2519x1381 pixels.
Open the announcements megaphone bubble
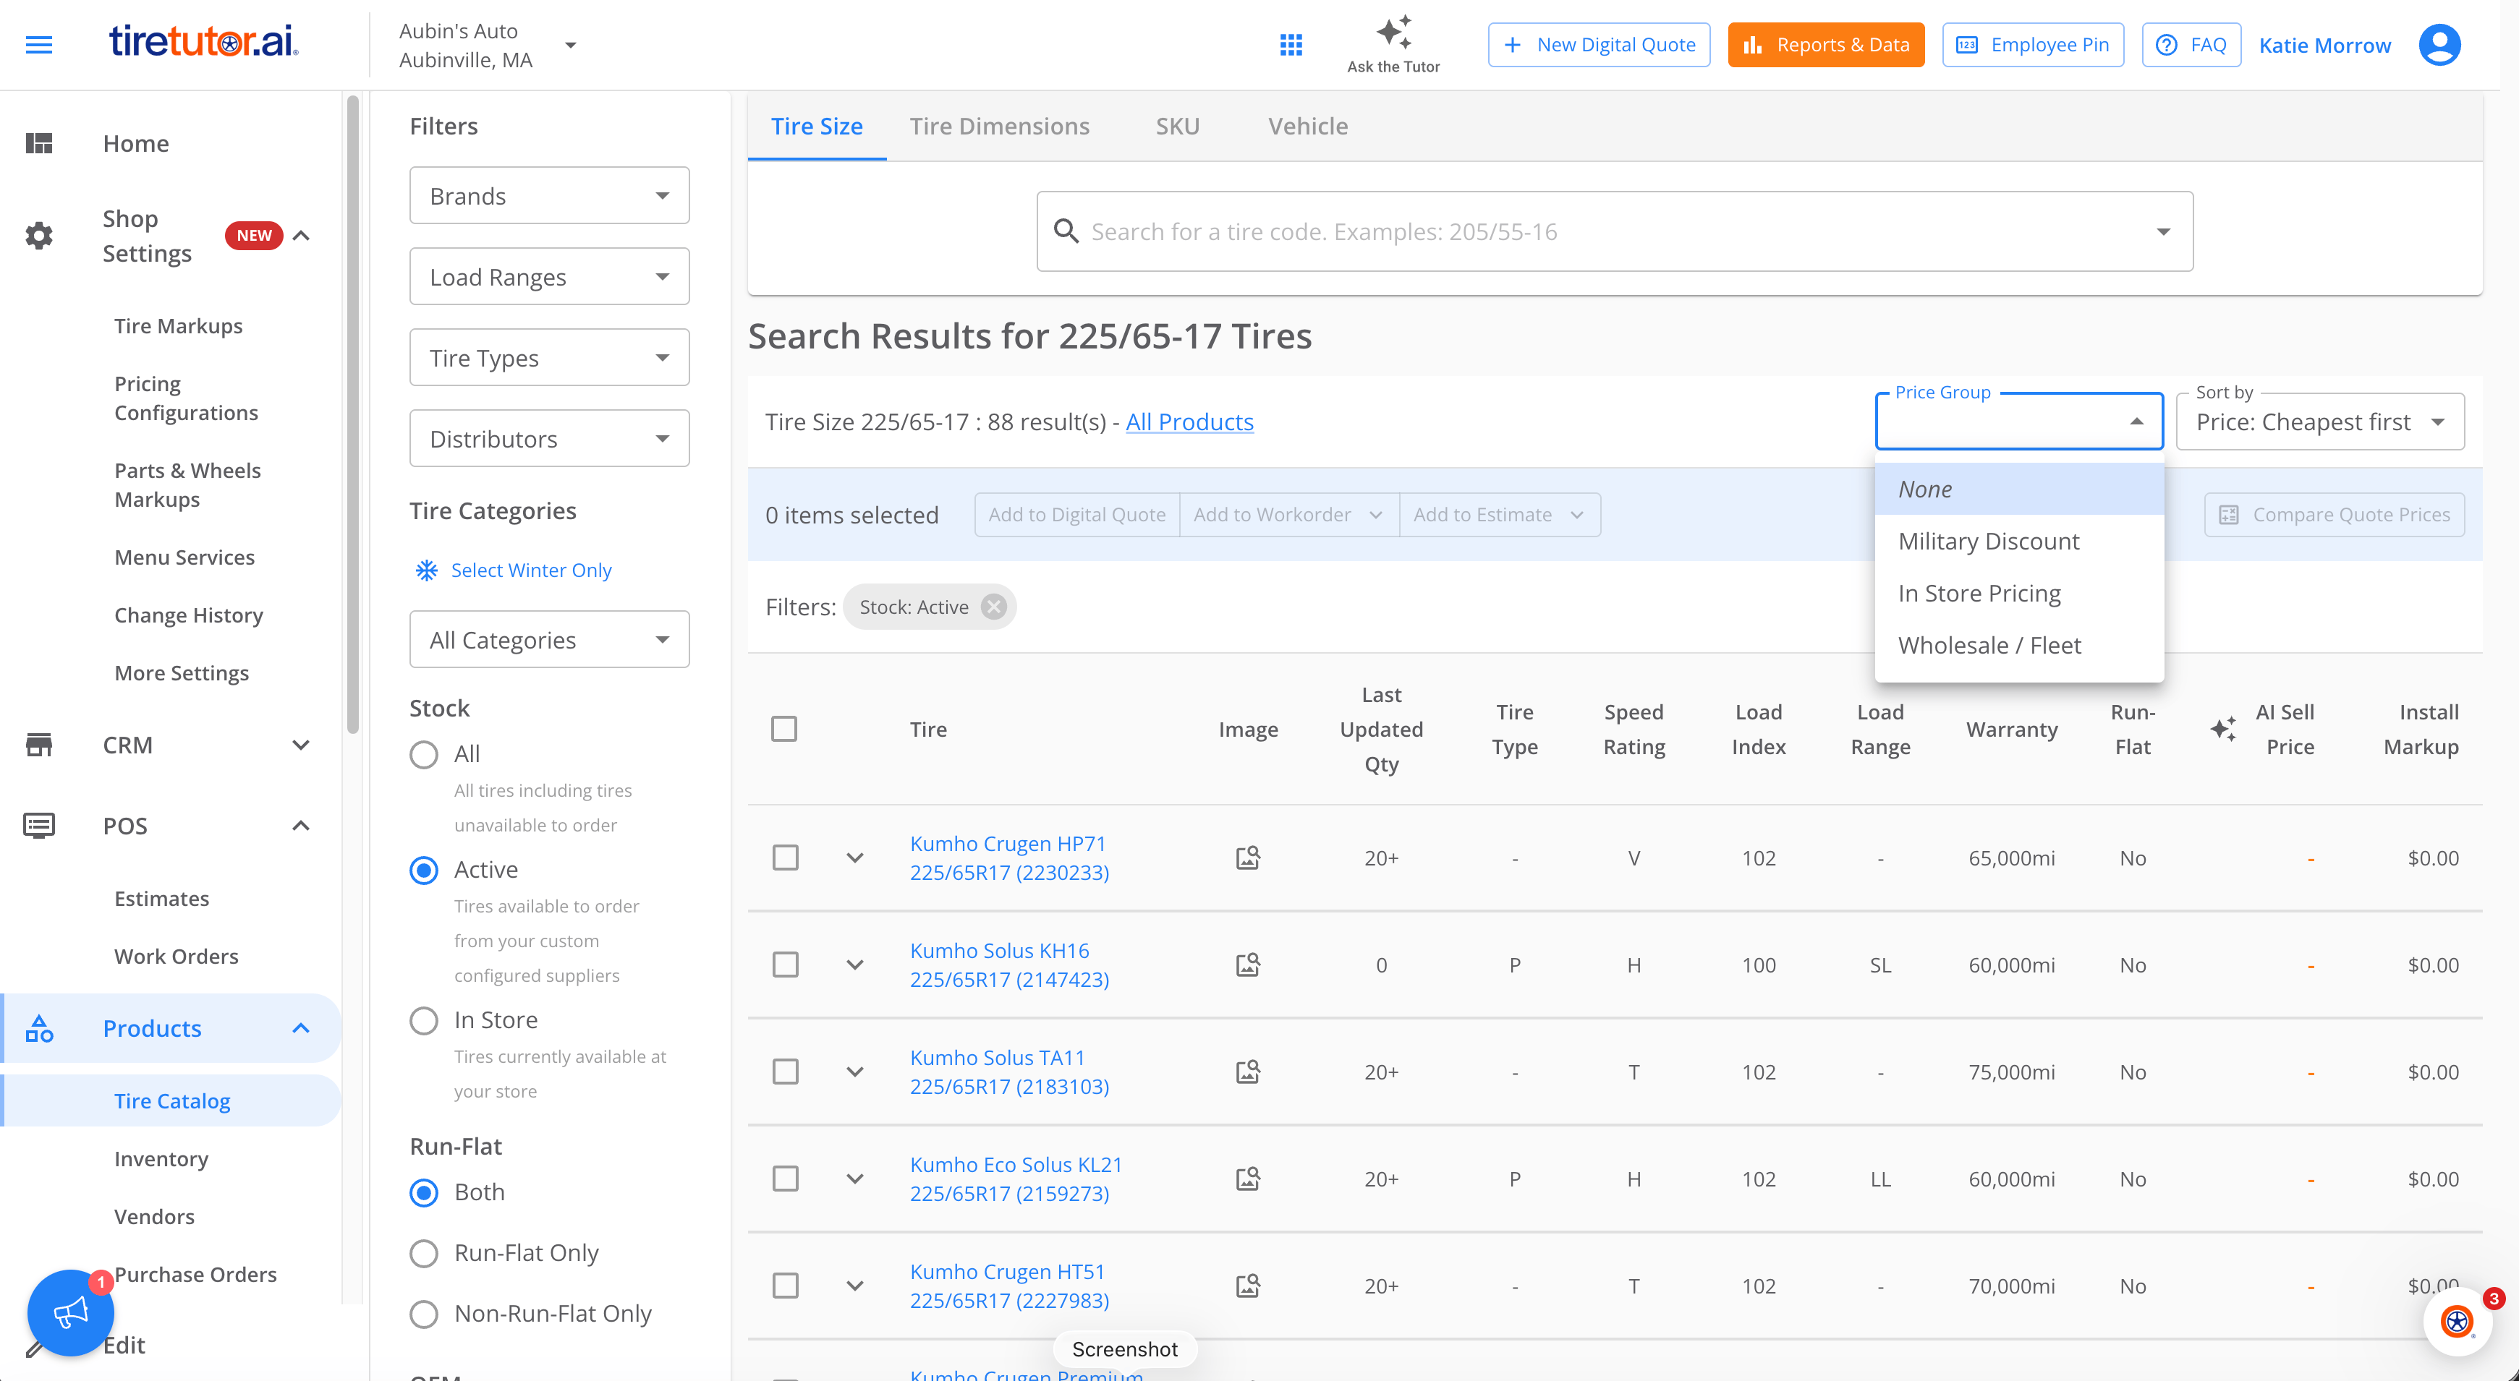tap(70, 1312)
